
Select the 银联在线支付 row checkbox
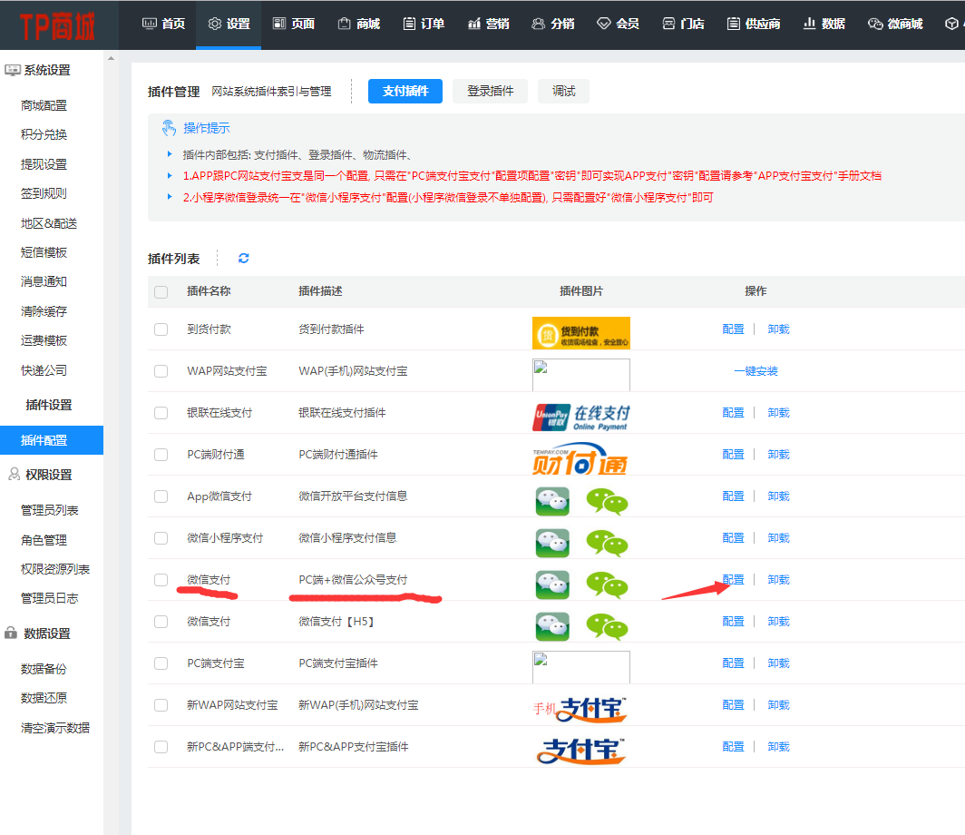(x=161, y=413)
